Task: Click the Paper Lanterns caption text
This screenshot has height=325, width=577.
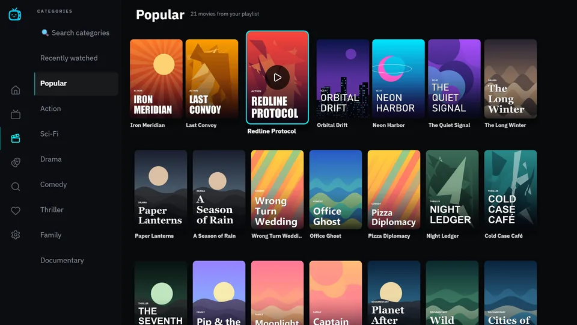Action: click(154, 236)
